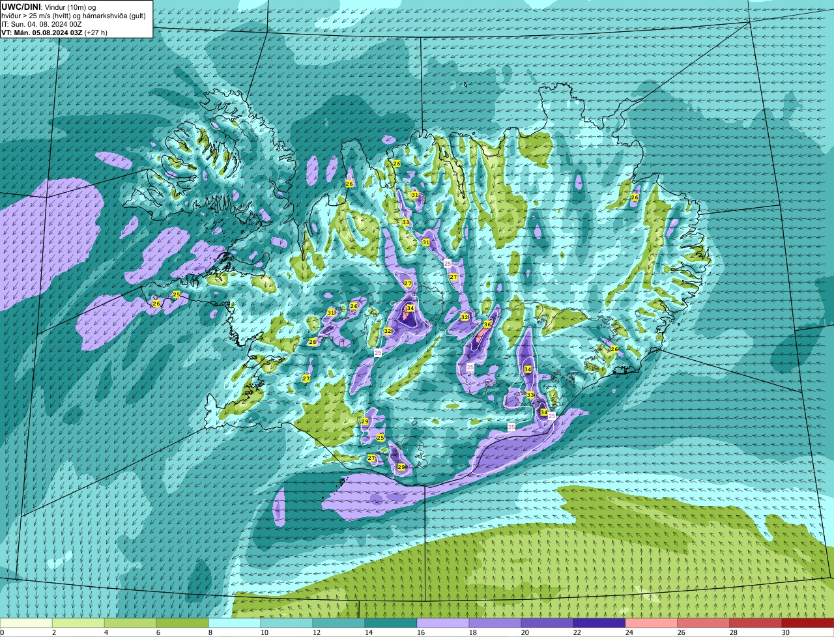The image size is (834, 637).
Task: Click legend swatch between 14 and 16
Action: (x=391, y=623)
